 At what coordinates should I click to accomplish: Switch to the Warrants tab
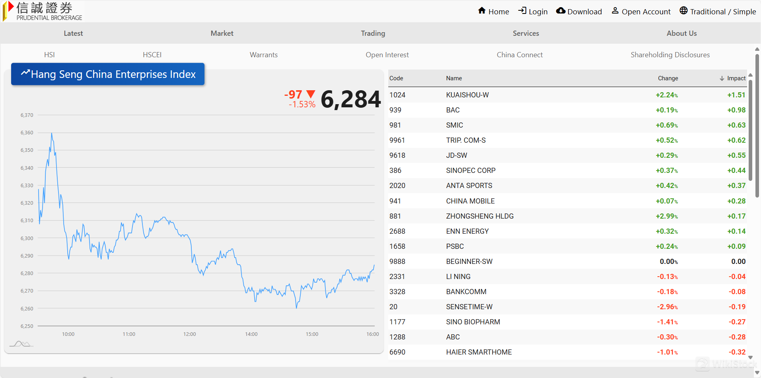click(x=263, y=55)
